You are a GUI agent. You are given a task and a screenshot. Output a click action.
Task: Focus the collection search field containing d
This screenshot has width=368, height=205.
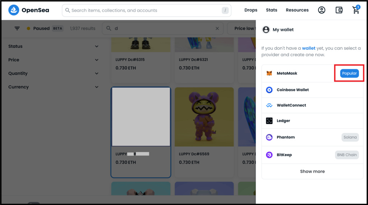[x=163, y=28]
